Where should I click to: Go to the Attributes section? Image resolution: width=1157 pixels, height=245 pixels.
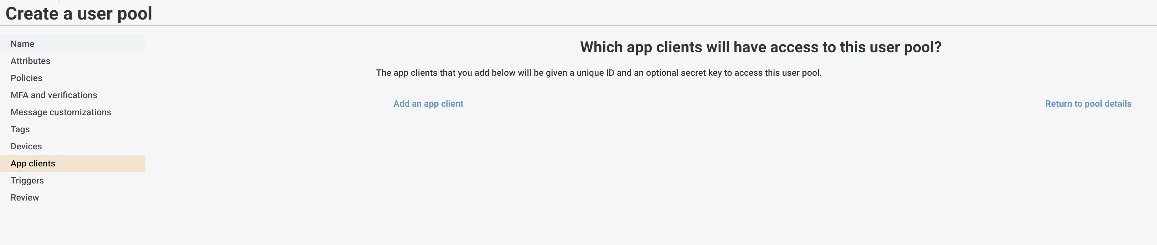coord(30,61)
